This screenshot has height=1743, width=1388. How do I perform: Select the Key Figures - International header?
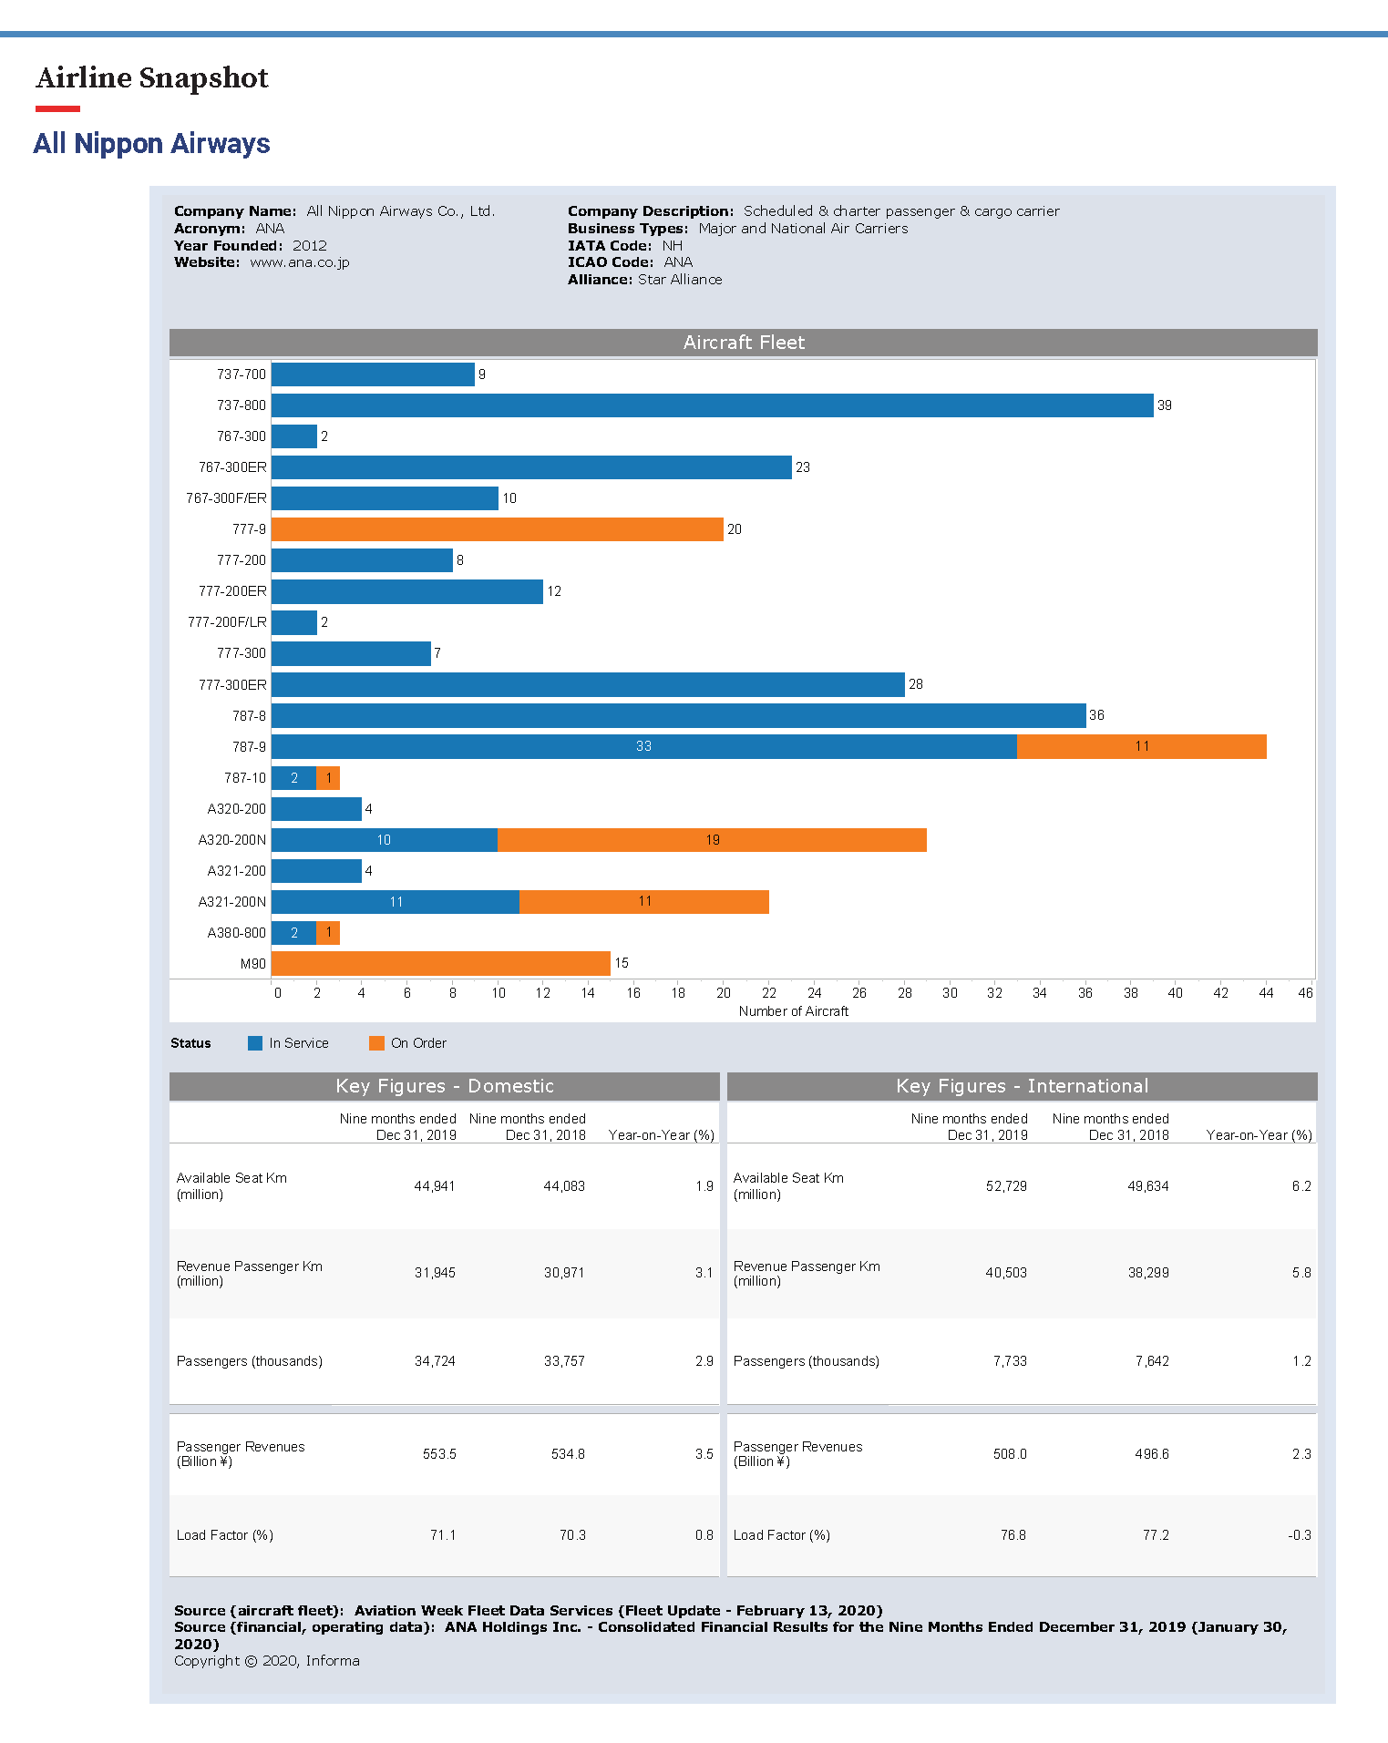[x=1022, y=1086]
